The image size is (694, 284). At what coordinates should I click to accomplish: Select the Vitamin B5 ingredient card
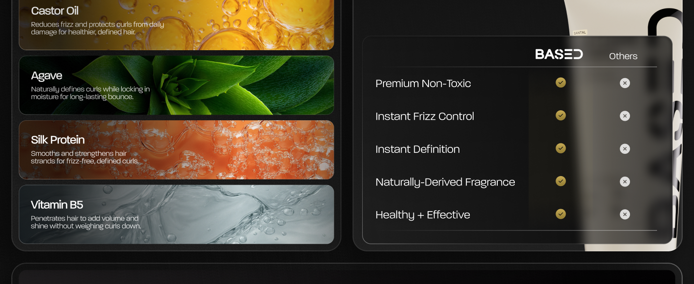176,214
